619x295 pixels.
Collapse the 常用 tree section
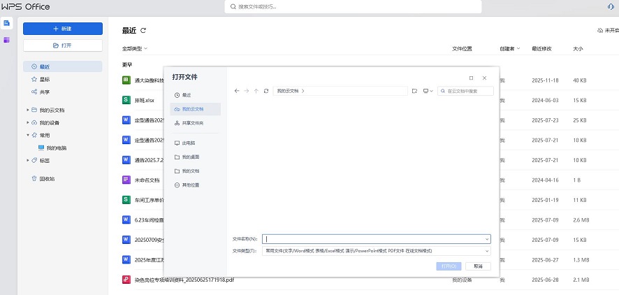click(28, 135)
